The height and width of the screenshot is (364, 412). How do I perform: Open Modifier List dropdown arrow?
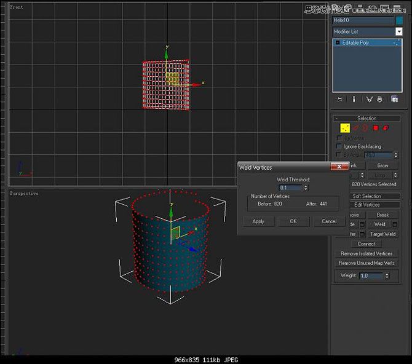click(x=399, y=31)
